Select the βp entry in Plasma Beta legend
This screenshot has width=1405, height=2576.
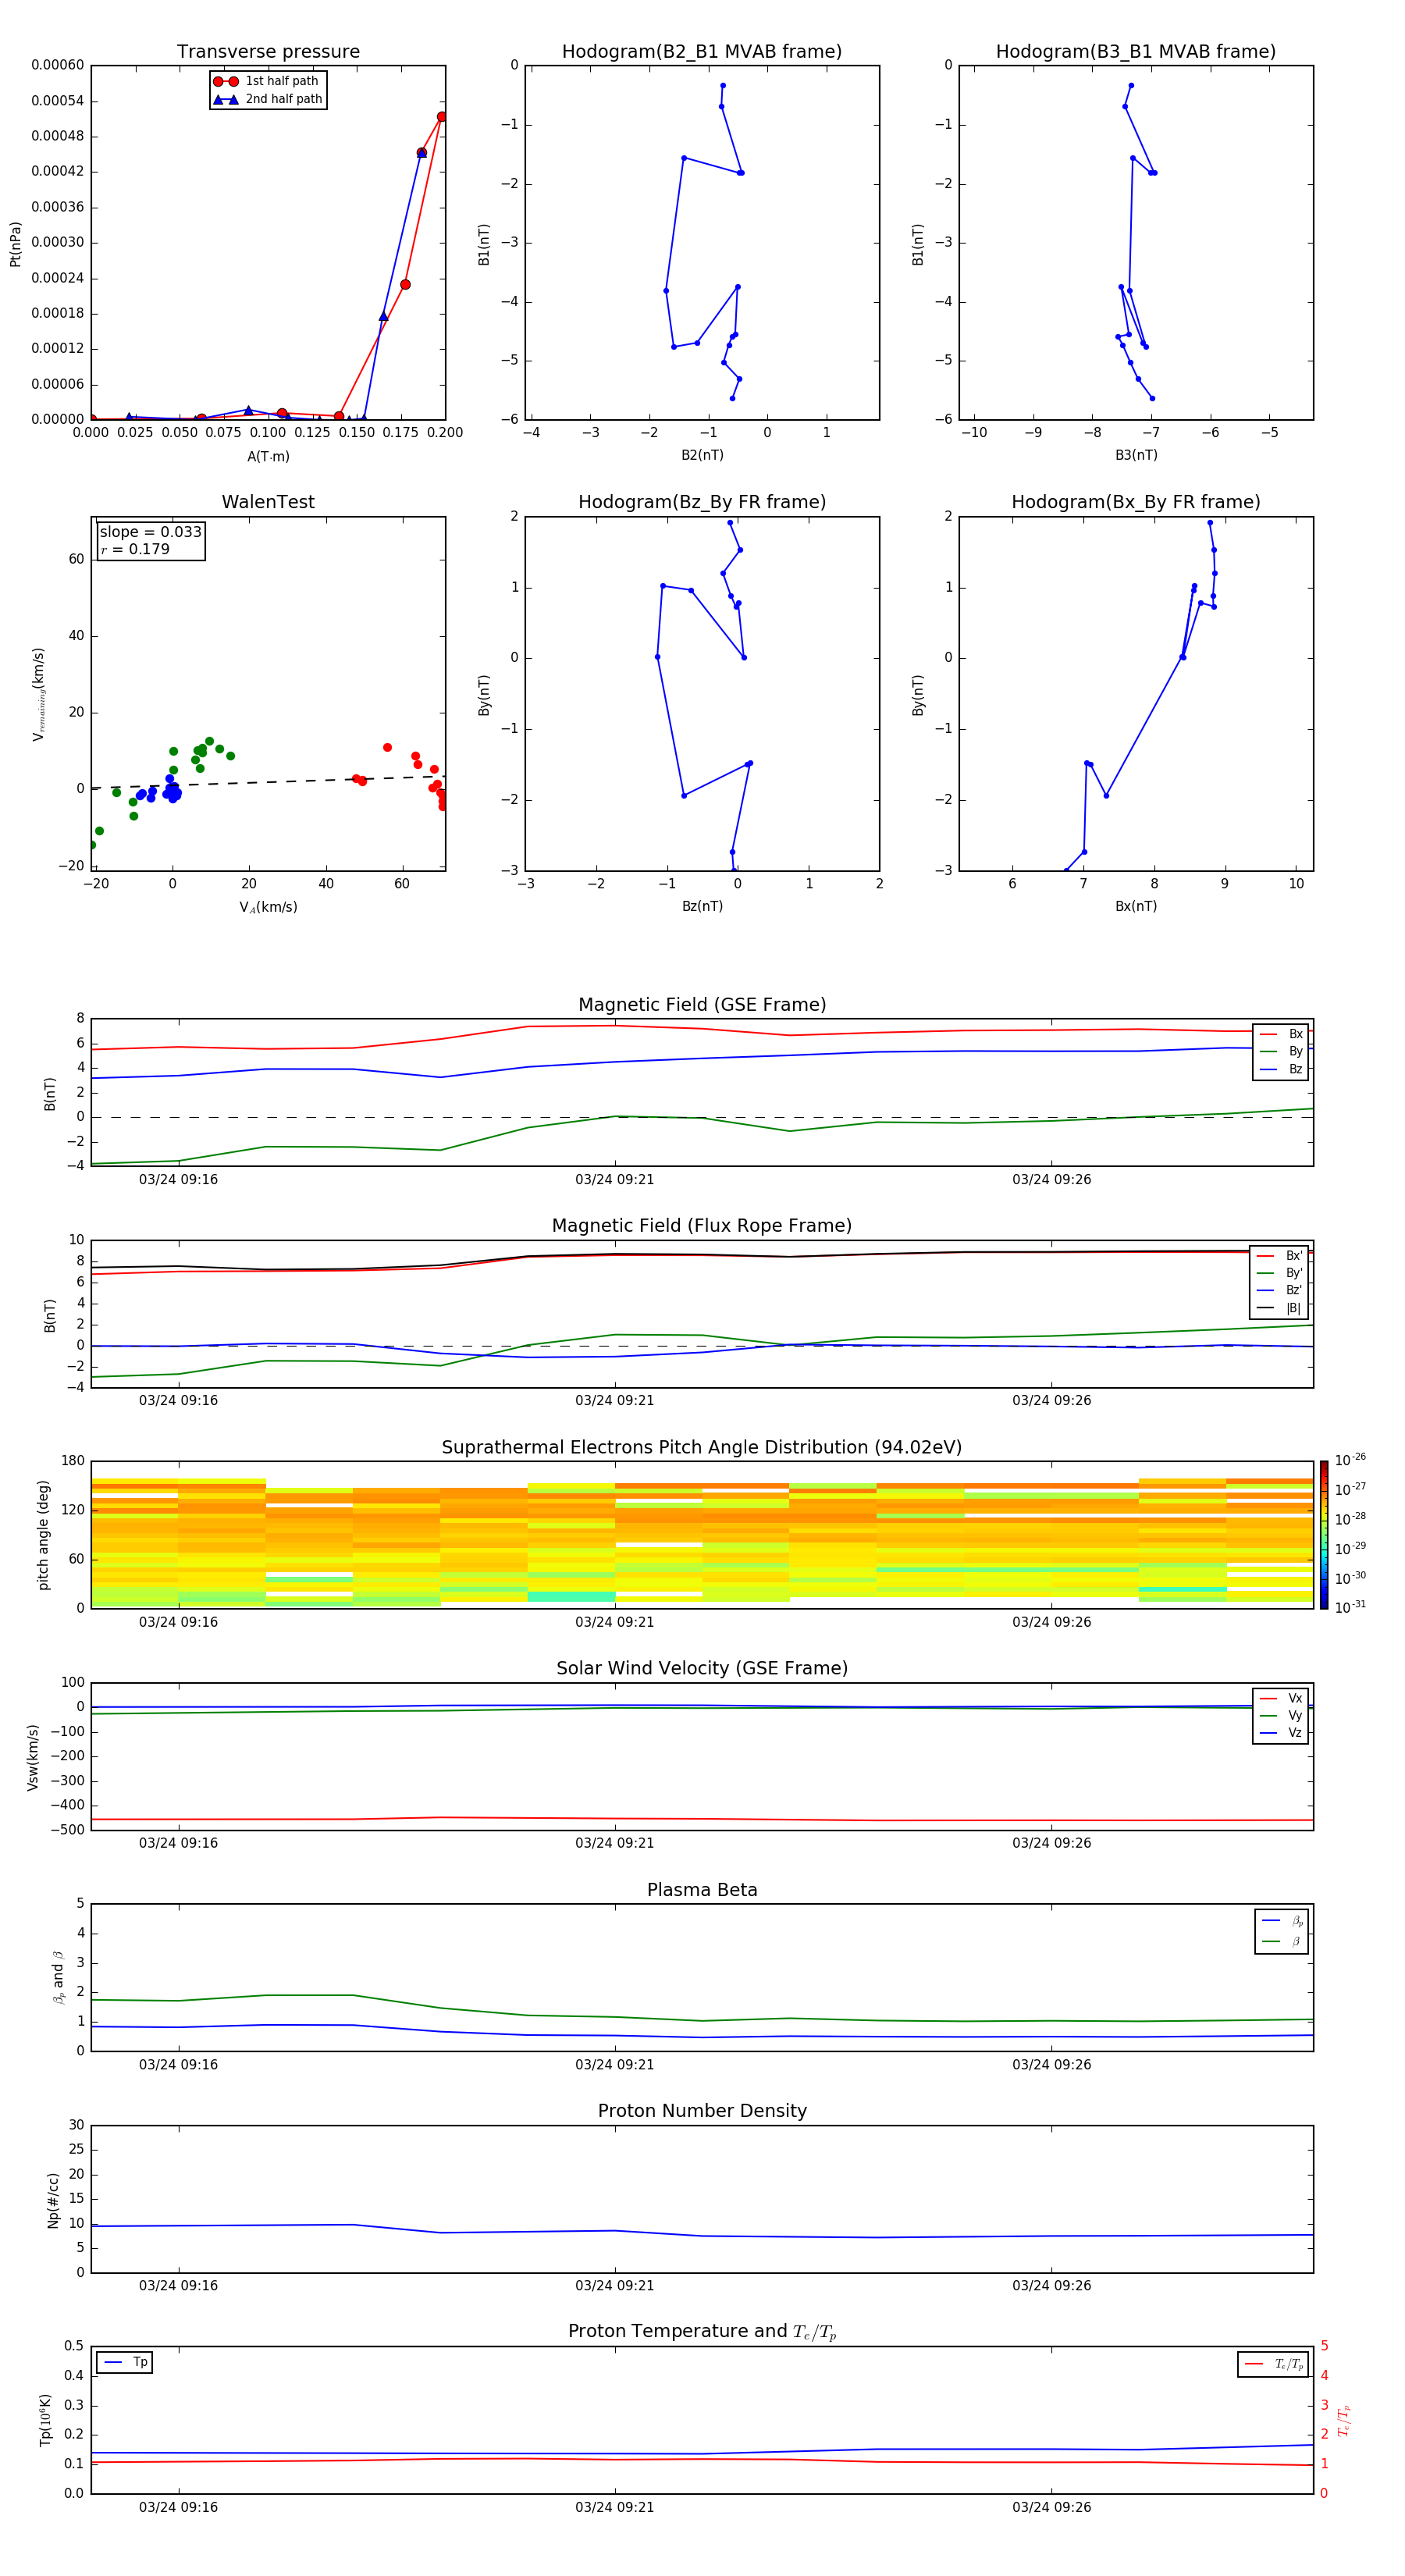point(1282,1921)
